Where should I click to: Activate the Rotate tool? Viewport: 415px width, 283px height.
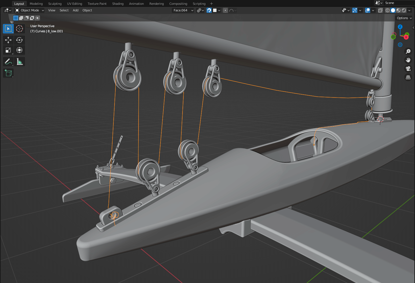pos(19,40)
